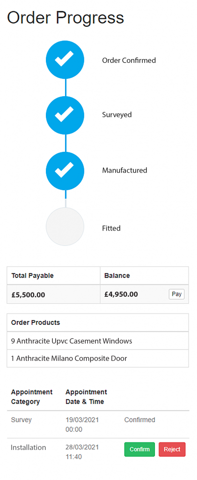Confirm the Installation appointment
197x480 pixels.
coord(139,450)
